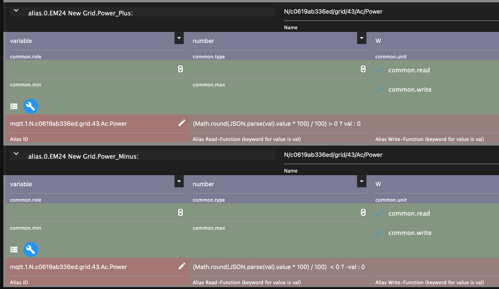Select the title alias.0.EM24 New Grid.Power_Minus
This screenshot has width=499, height=289.
83,156
